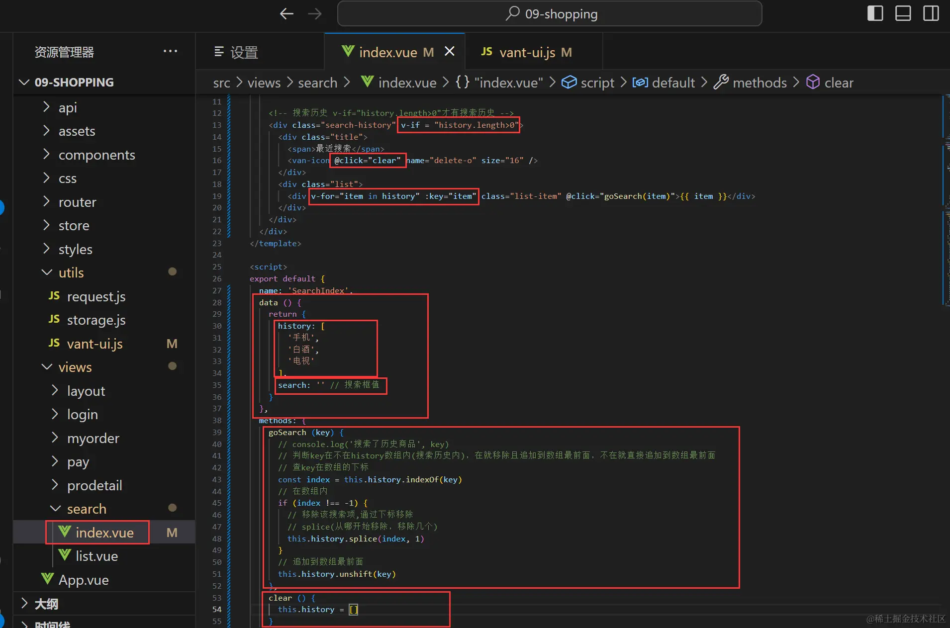This screenshot has width=950, height=628.
Task: Toggle the bottom panel layout icon
Action: coord(903,13)
